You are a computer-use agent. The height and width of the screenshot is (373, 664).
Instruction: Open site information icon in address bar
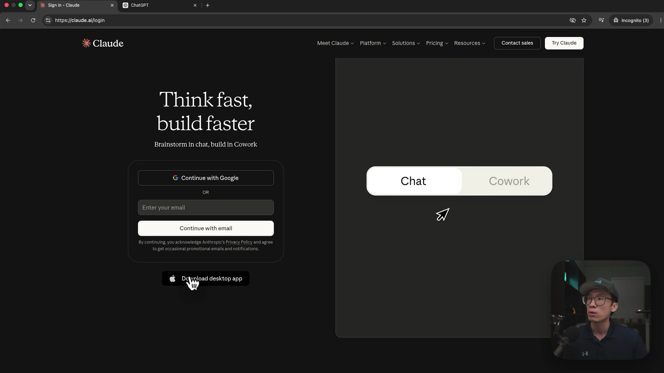(x=48, y=20)
